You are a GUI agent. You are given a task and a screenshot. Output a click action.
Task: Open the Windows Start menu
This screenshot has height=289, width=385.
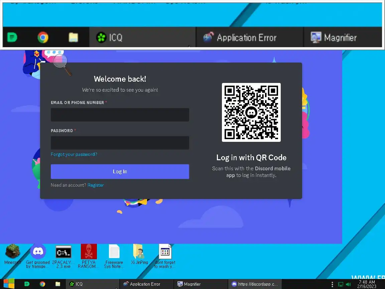9,284
